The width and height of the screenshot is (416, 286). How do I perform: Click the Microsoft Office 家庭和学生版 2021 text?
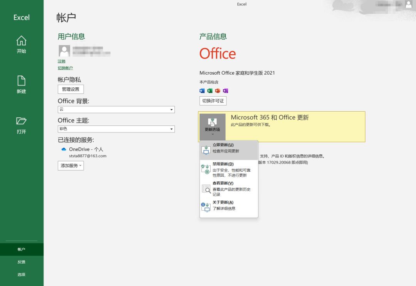click(x=237, y=73)
